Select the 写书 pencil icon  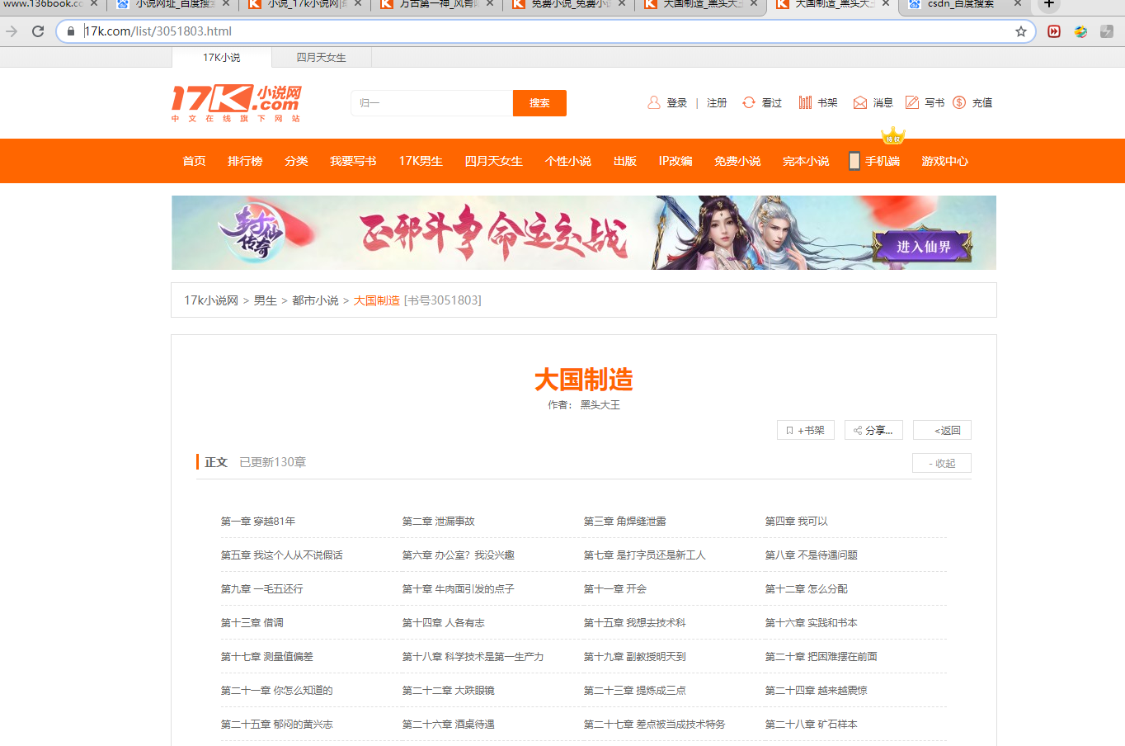pos(911,102)
